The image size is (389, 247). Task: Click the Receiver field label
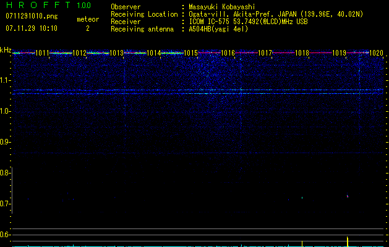coord(126,22)
